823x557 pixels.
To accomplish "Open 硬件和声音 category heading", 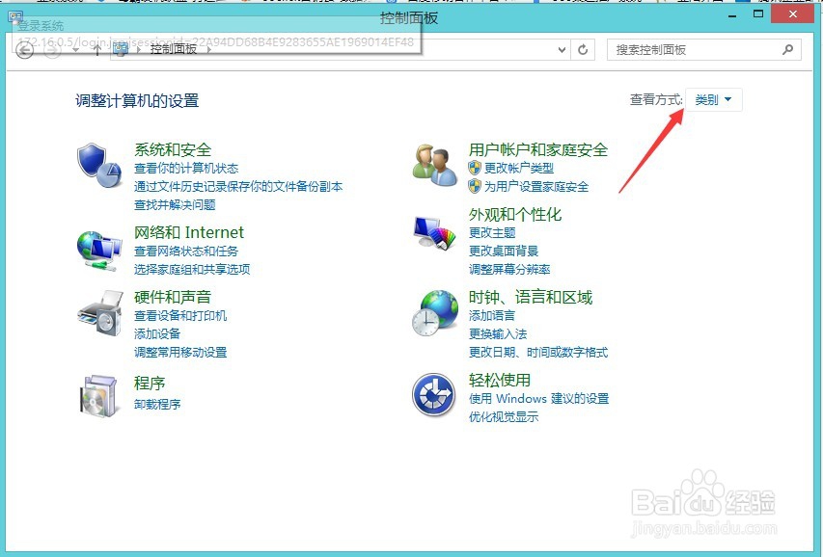I will point(173,297).
